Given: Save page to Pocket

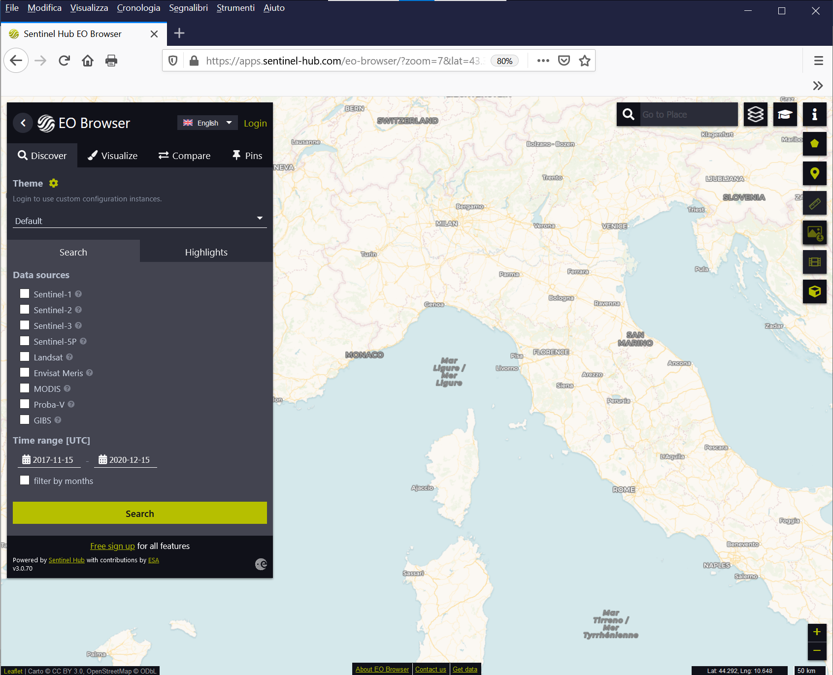Looking at the screenshot, I should pos(564,61).
